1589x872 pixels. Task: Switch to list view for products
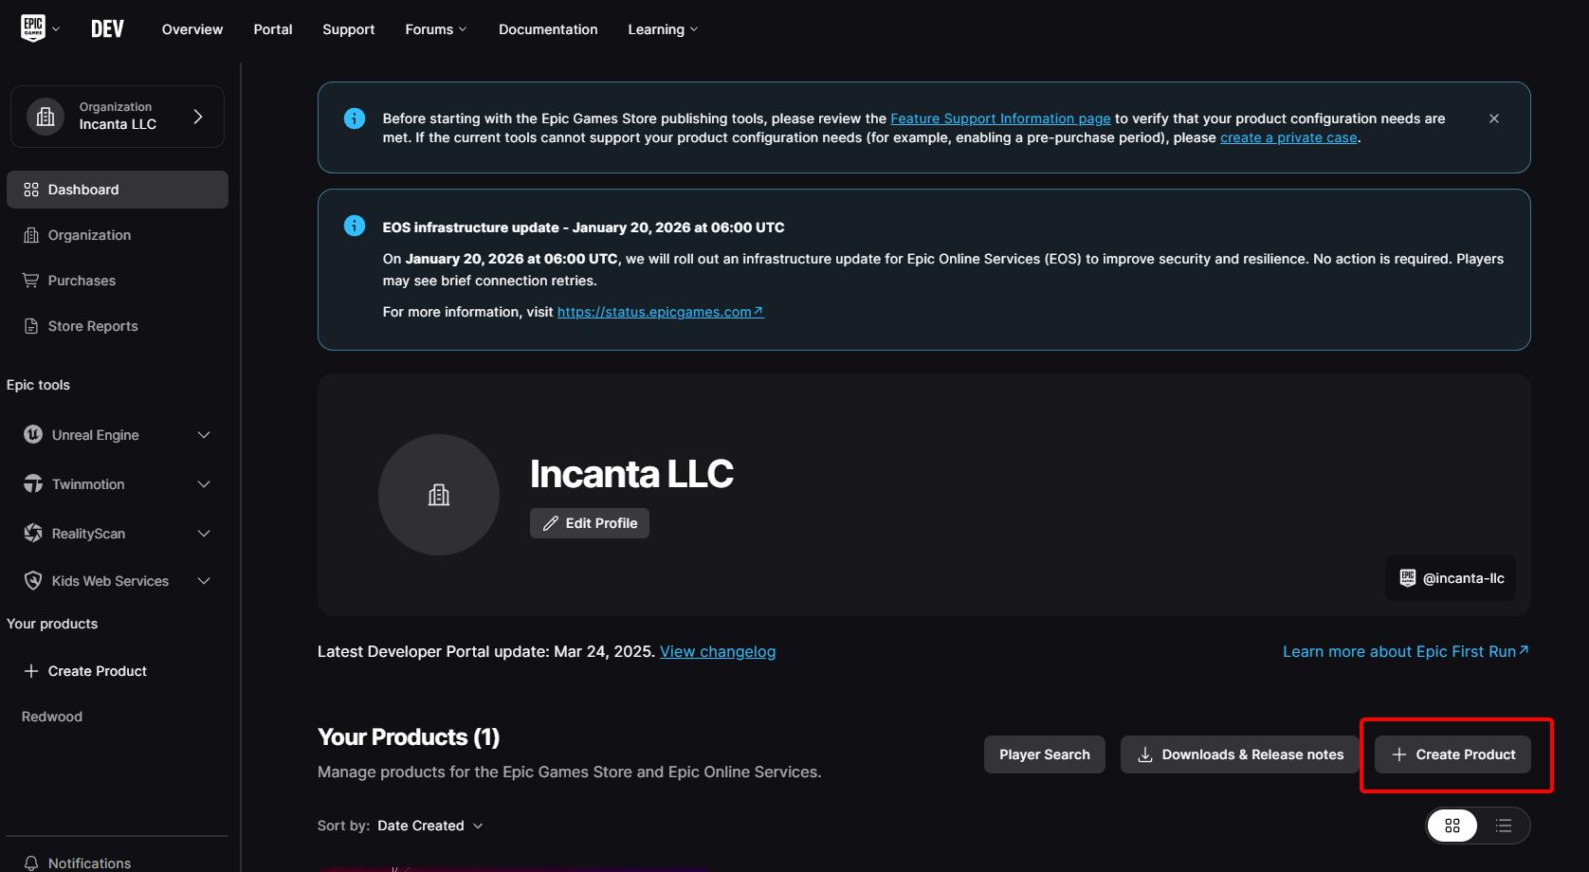1504,825
